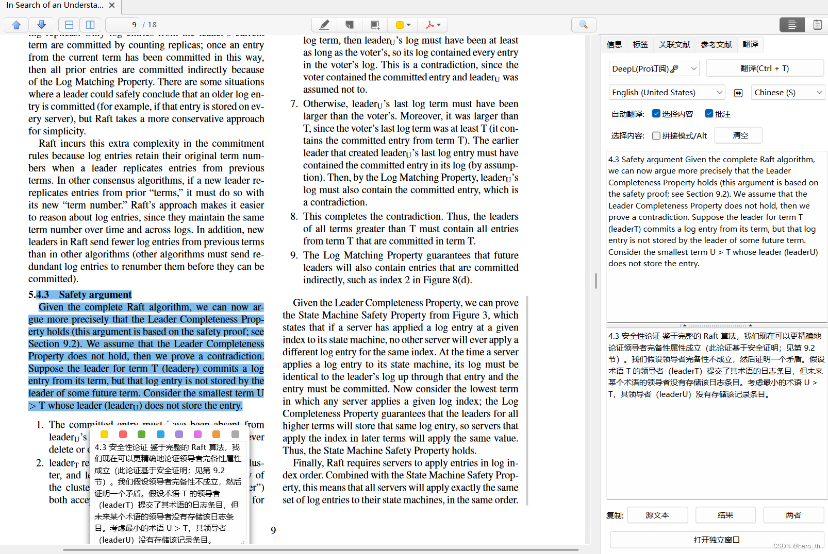Open the 信息 tab
Image resolution: width=828 pixels, height=554 pixels.
[x=614, y=45]
